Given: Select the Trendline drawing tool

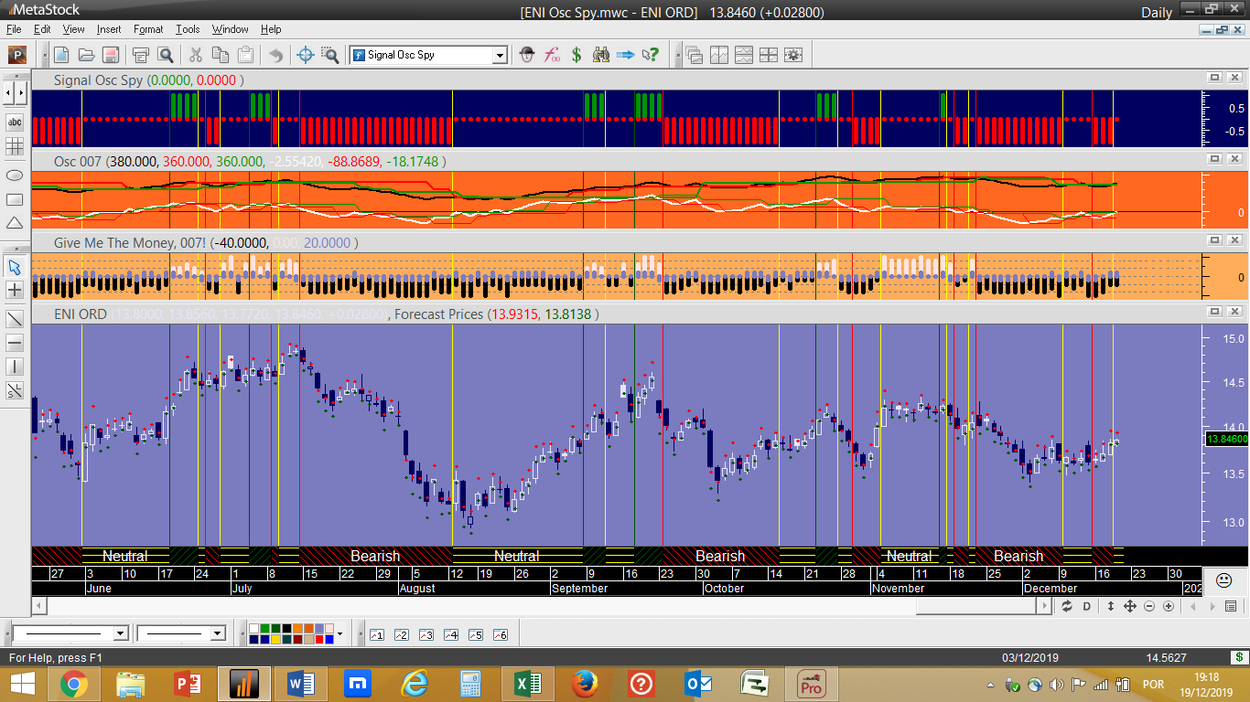Looking at the screenshot, I should [15, 319].
